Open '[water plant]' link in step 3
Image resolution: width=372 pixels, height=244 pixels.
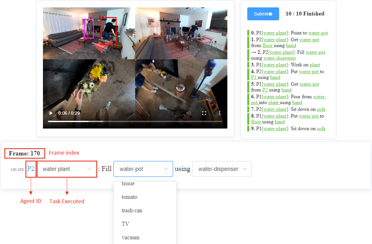[275, 65]
